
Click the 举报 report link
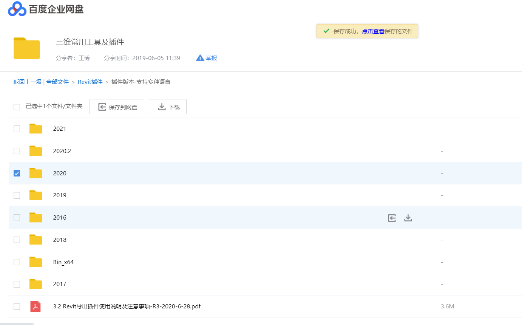coord(211,58)
